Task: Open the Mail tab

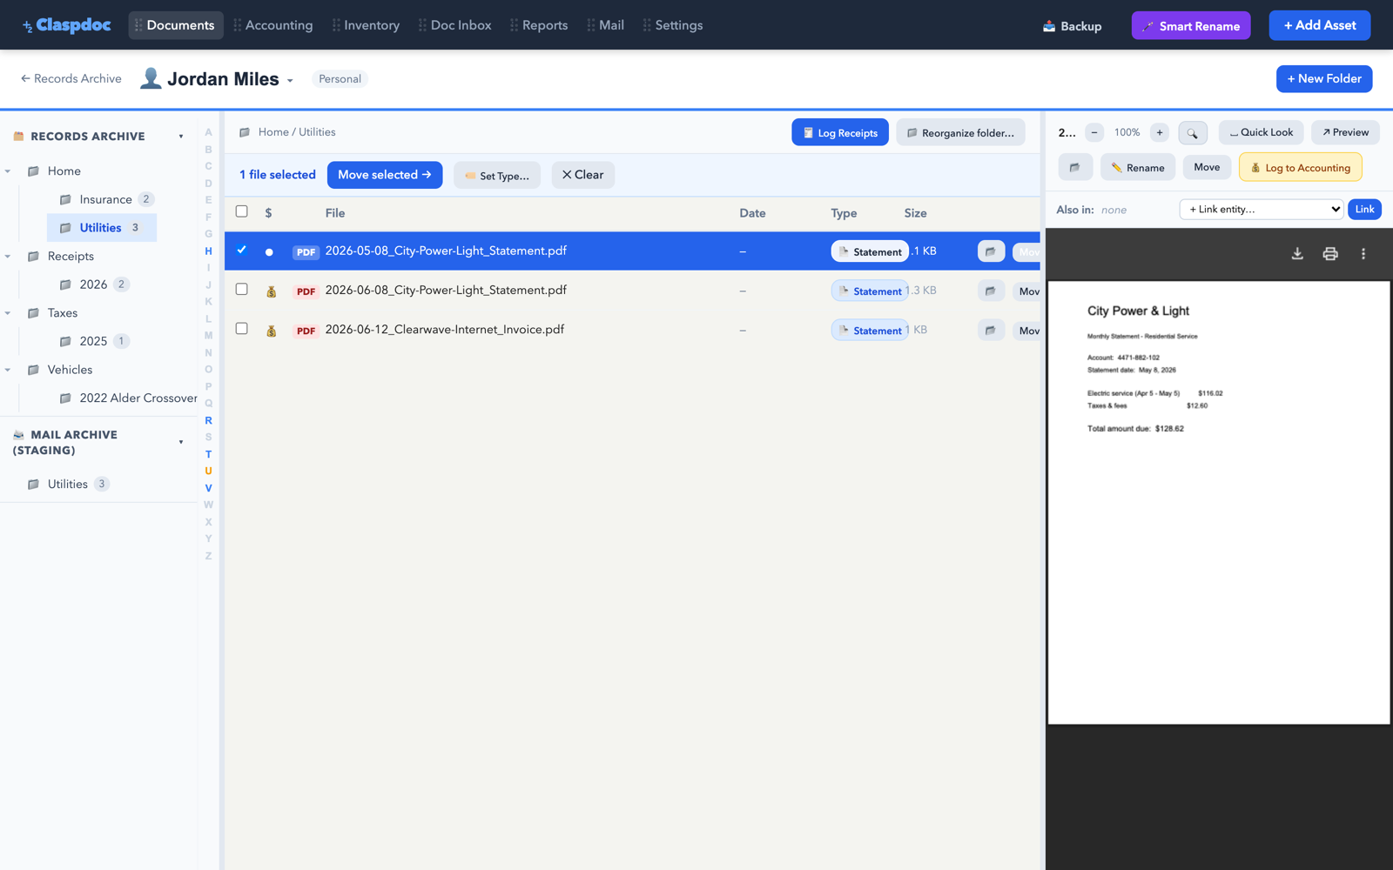Action: click(606, 25)
